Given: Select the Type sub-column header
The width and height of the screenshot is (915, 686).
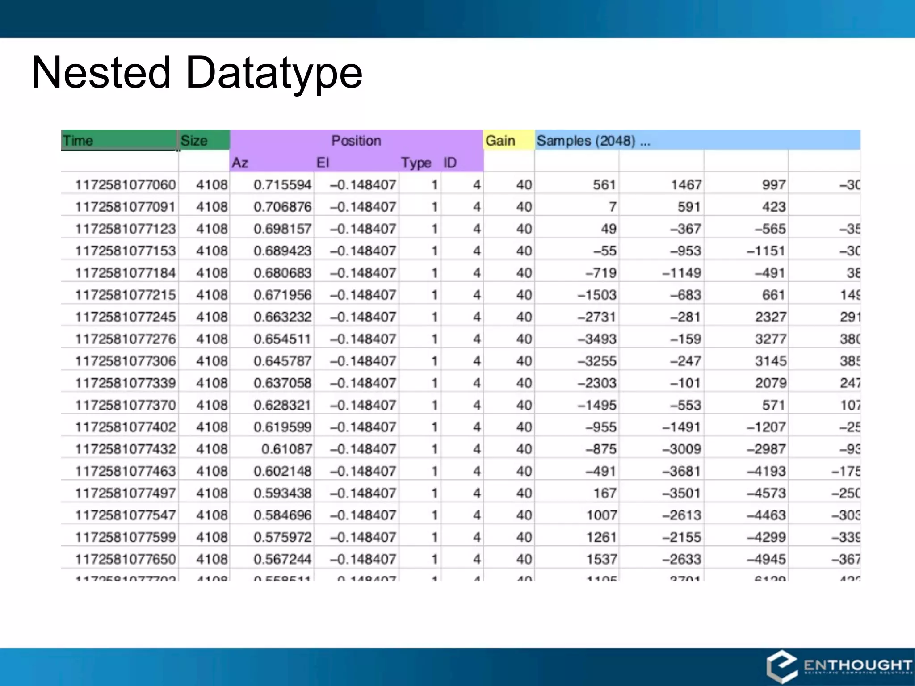Looking at the screenshot, I should pos(416,163).
